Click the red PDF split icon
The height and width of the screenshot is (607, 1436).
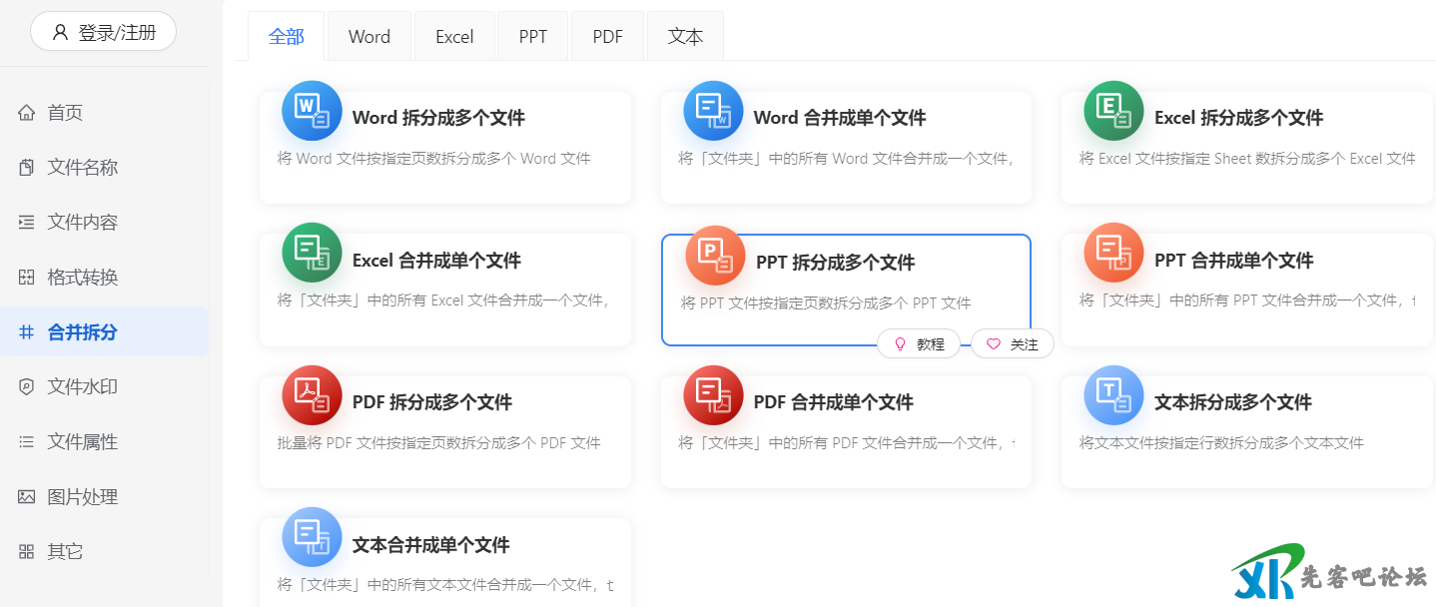point(312,395)
